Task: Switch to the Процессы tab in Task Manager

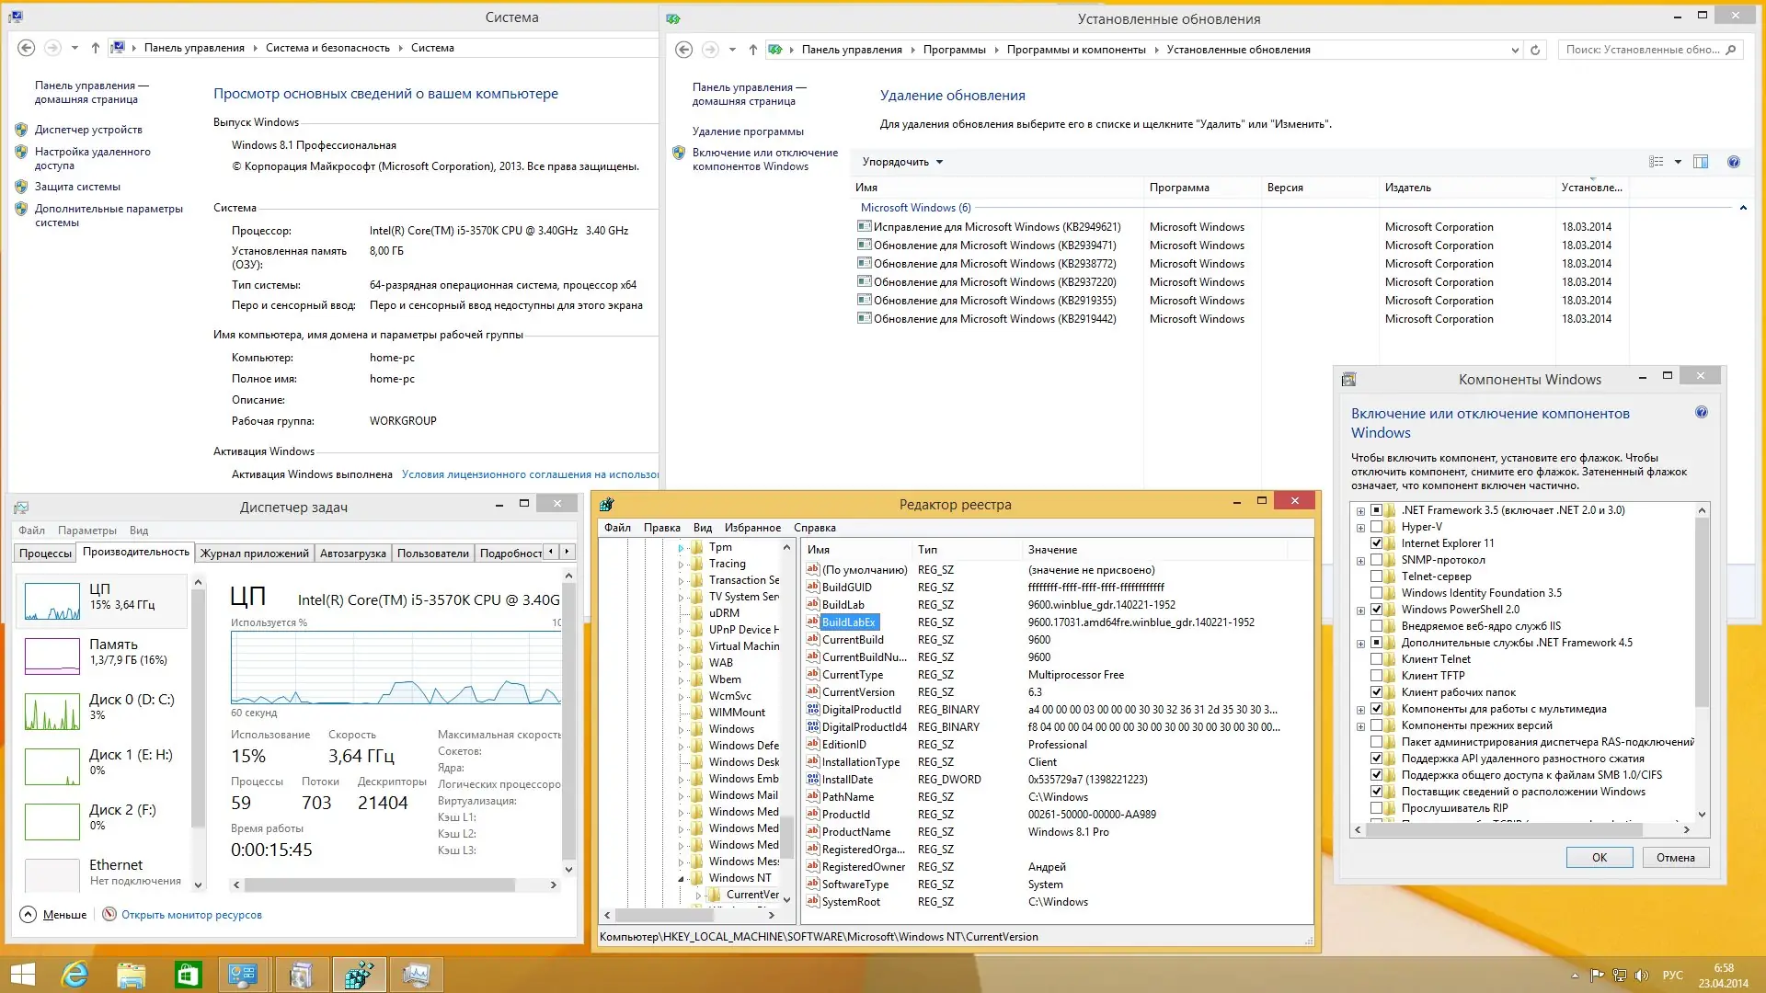Action: 45,553
